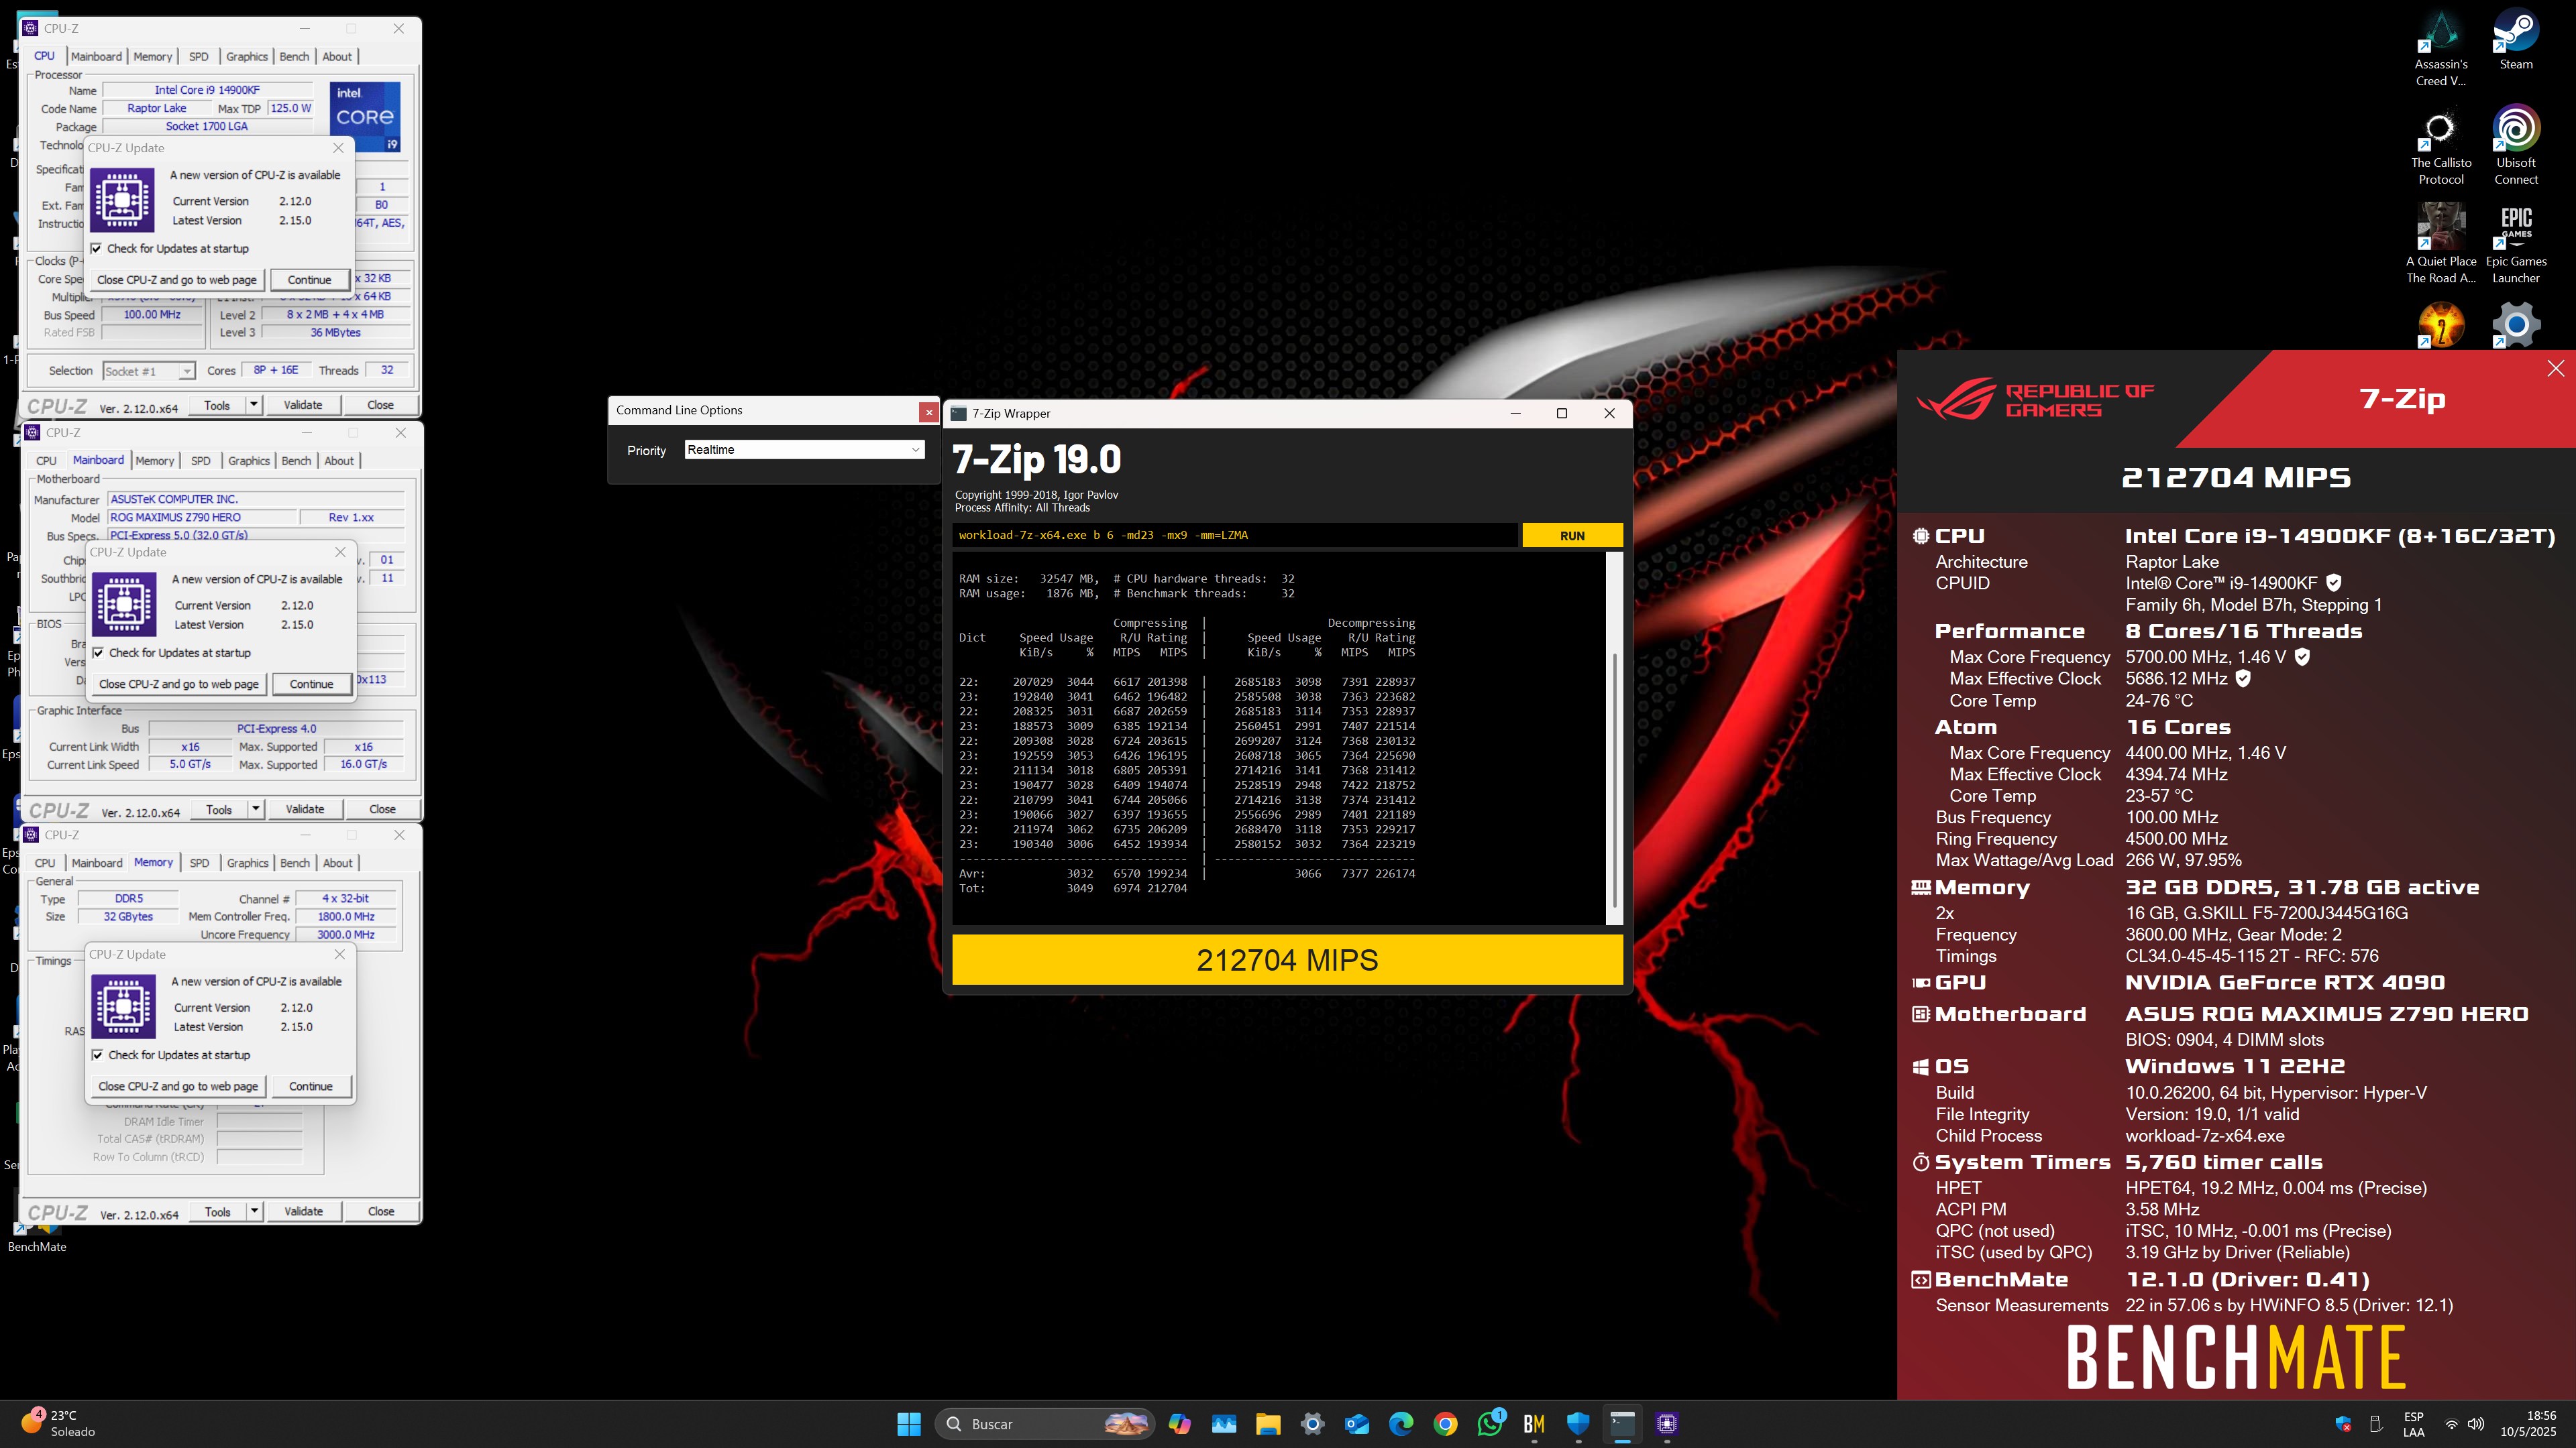2576x1448 pixels.
Task: Open volume speaker tray icon
Action: pos(2476,1424)
